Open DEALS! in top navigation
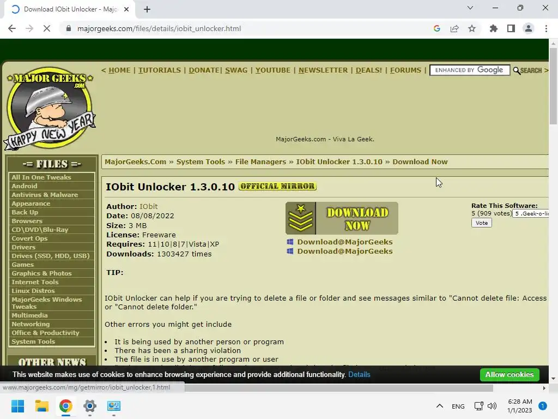The image size is (558, 419). tap(369, 70)
